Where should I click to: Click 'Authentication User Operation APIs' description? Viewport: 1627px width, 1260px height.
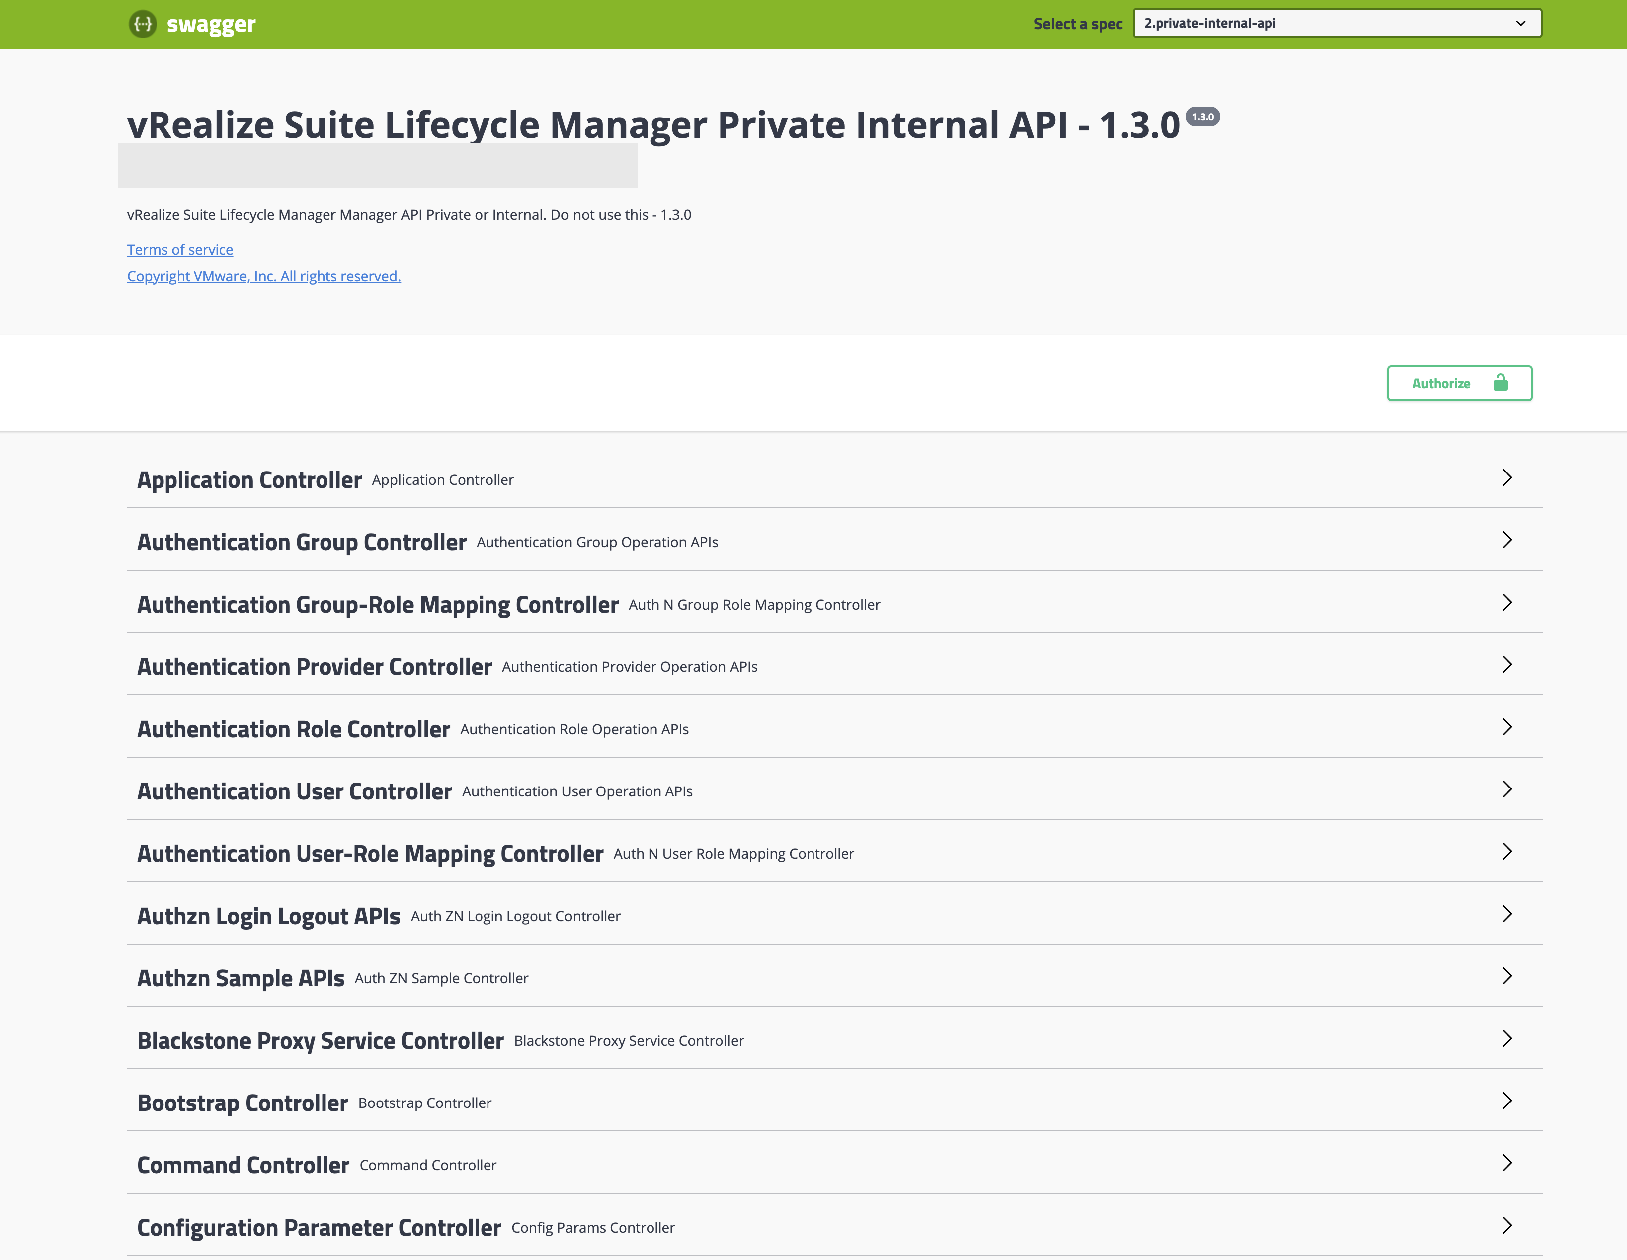[x=577, y=791]
